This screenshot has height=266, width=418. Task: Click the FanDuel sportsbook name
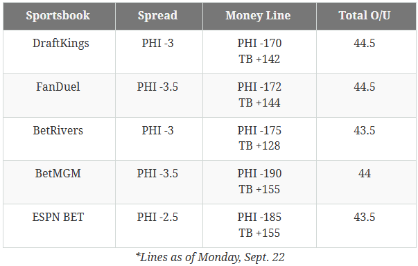tap(58, 87)
